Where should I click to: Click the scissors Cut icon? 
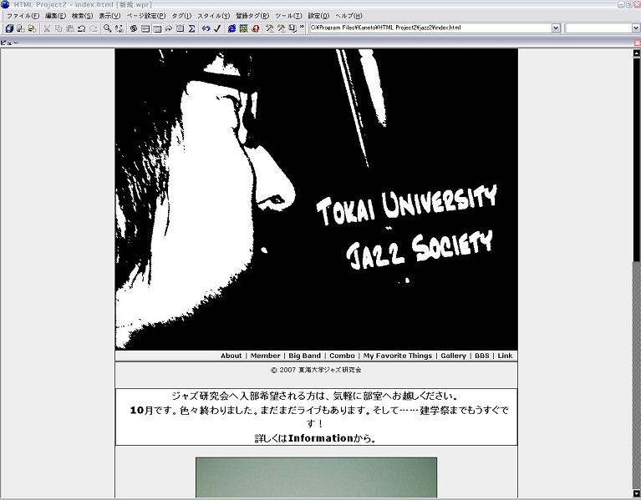coord(47,28)
